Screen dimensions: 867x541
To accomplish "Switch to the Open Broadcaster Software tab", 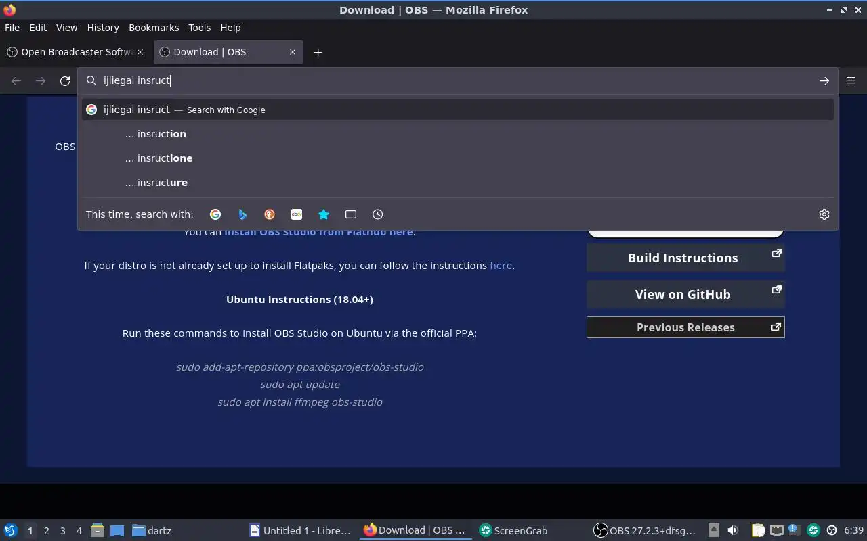I will (76, 52).
